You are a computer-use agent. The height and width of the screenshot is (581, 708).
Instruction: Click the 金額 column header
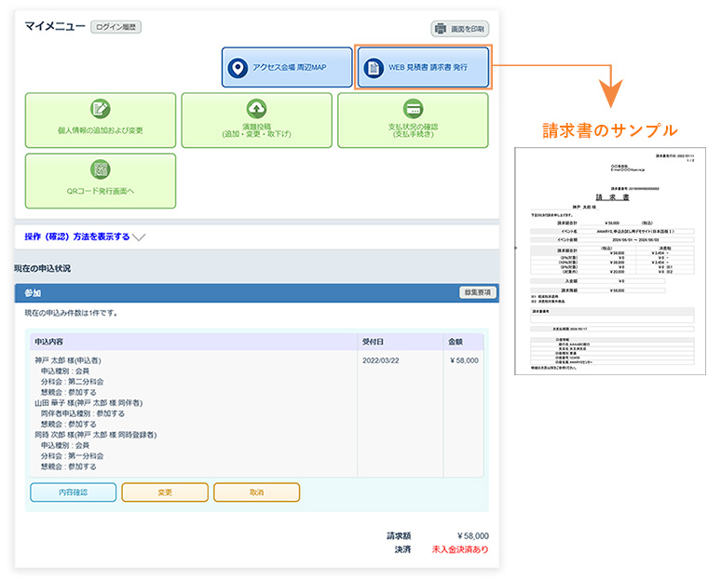pos(456,342)
